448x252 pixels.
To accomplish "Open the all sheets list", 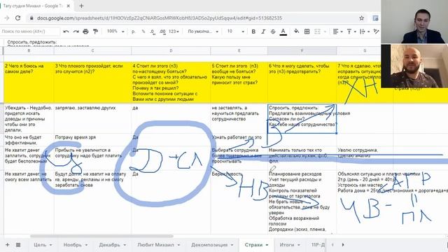I will [18, 245].
